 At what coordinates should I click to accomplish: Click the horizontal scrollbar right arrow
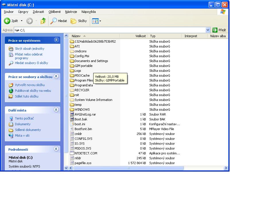(226, 168)
